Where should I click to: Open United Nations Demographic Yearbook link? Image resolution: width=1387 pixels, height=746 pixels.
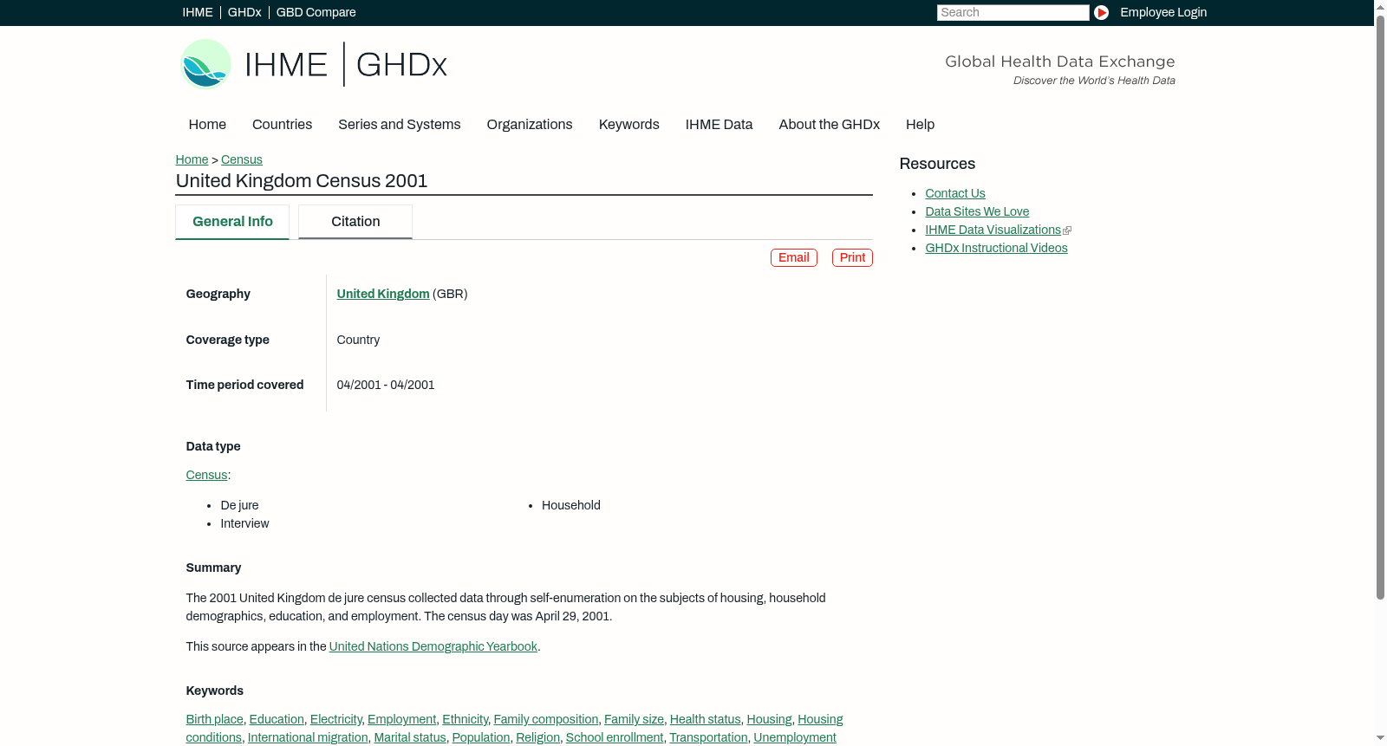pyautogui.click(x=433, y=646)
